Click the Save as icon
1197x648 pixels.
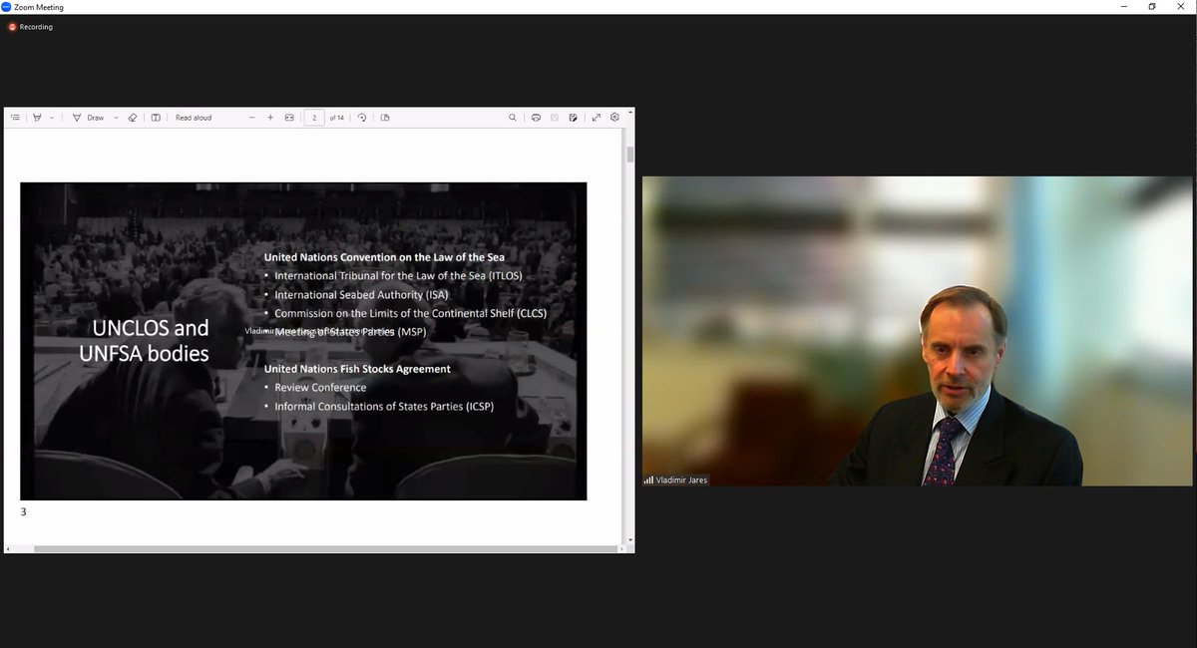point(574,118)
